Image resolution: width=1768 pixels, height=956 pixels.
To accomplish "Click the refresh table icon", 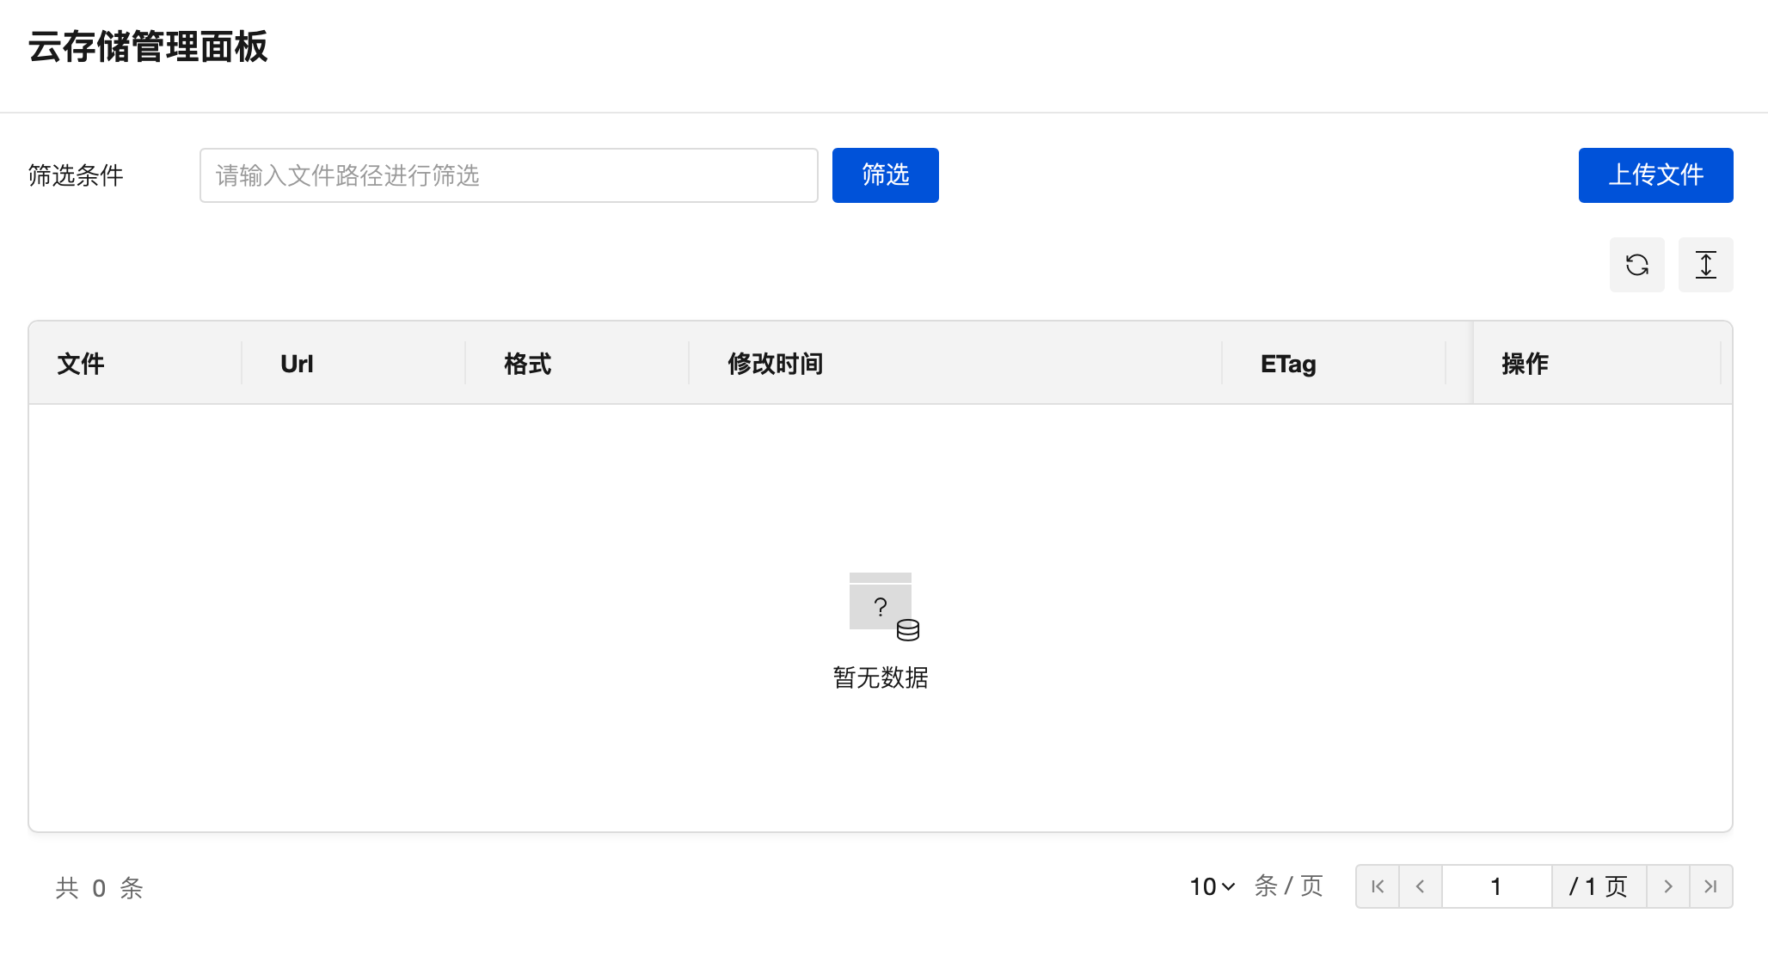I will point(1636,265).
